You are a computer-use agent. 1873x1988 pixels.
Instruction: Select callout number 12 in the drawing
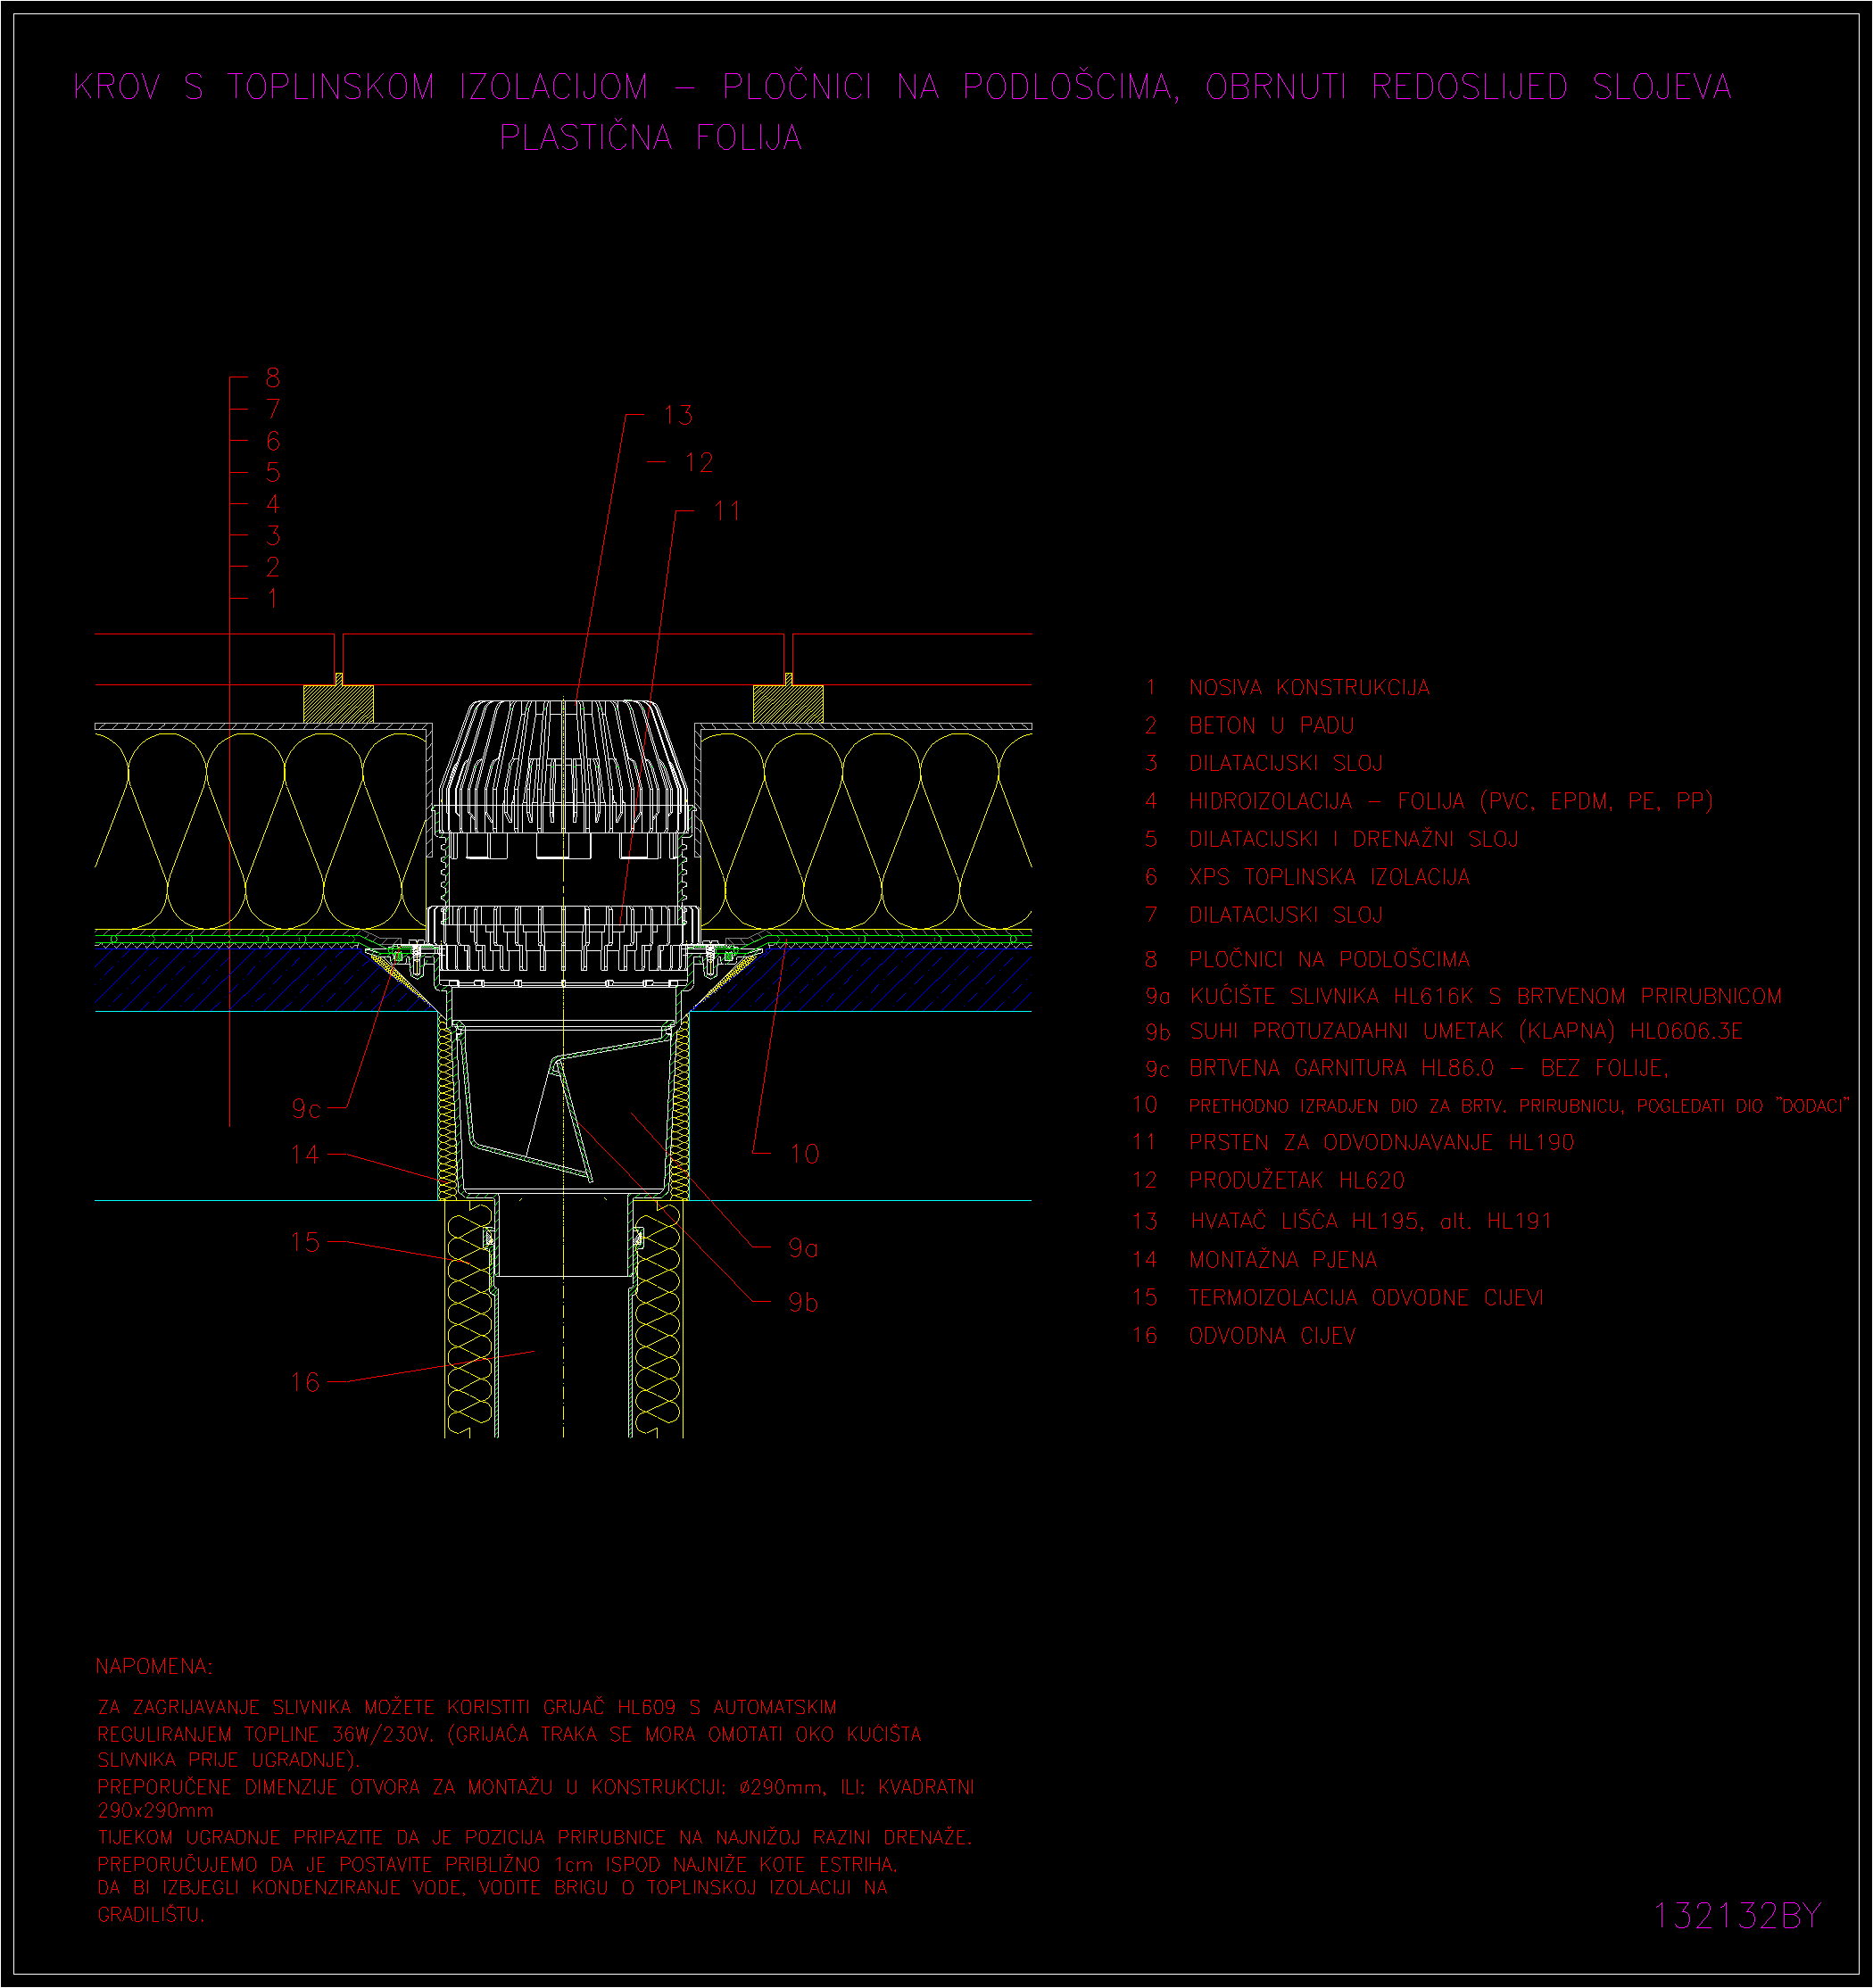699,463
